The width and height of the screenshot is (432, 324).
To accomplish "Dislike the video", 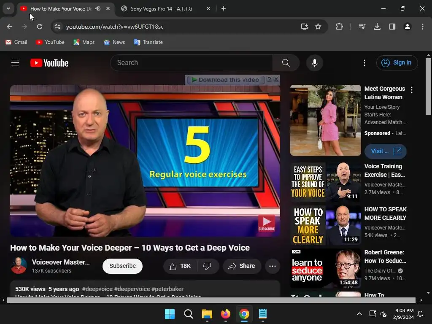I will 208,266.
